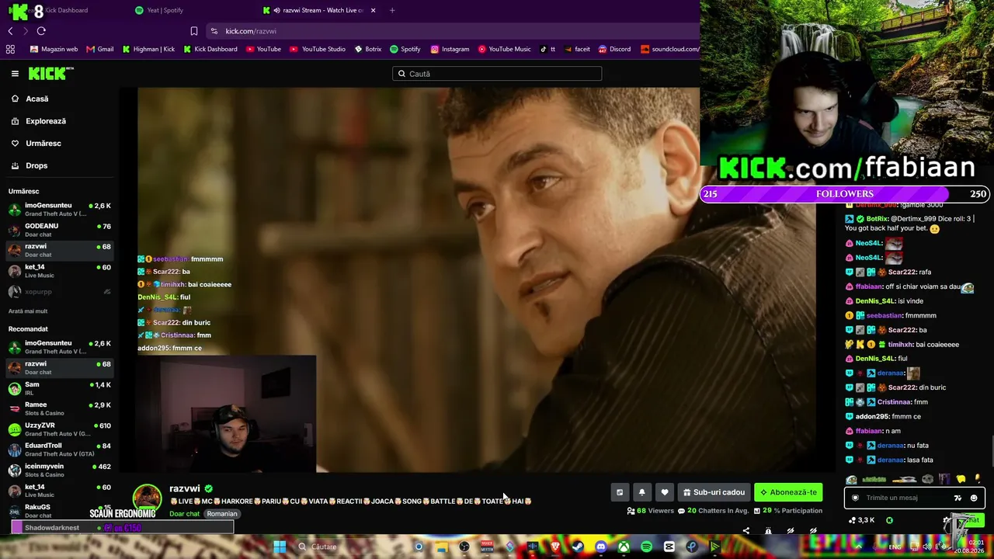Open YouTube Studio bookmark

[318, 49]
